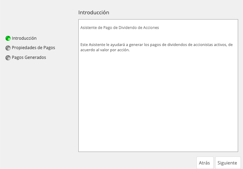This screenshot has height=169, width=243.
Task: Select the Introducción step label
Action: point(24,38)
